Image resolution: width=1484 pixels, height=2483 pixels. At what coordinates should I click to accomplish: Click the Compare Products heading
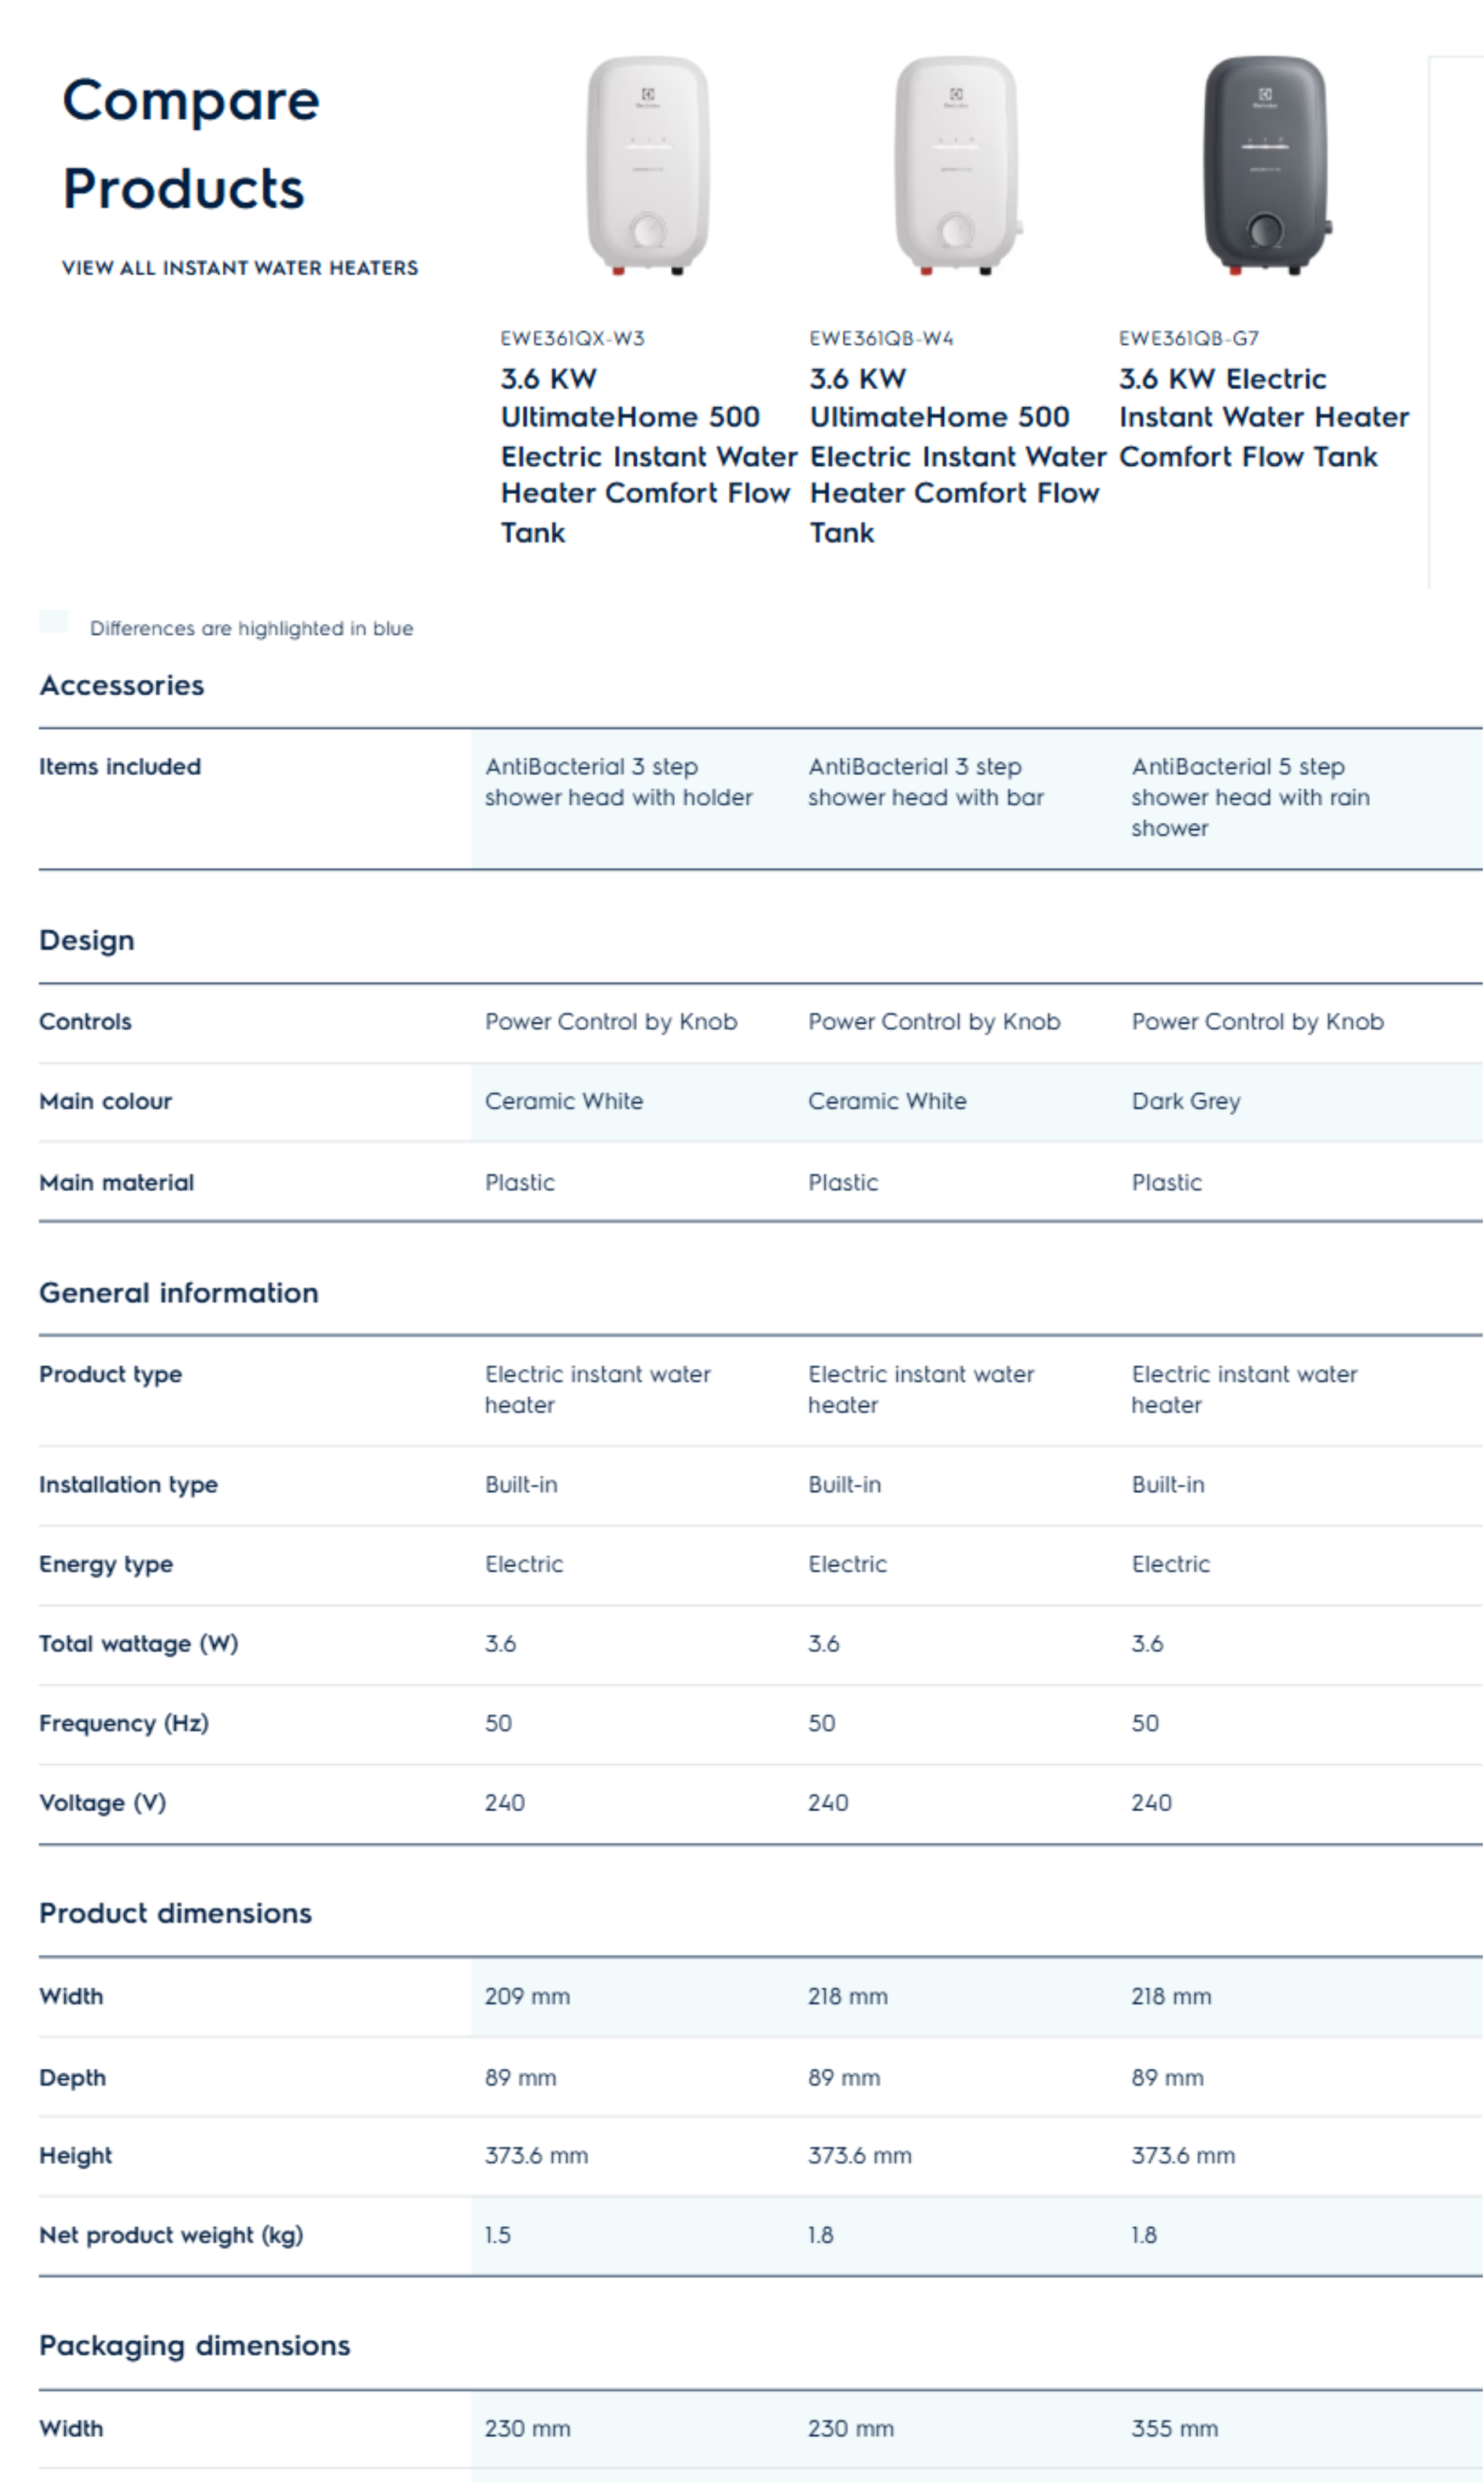(x=191, y=144)
